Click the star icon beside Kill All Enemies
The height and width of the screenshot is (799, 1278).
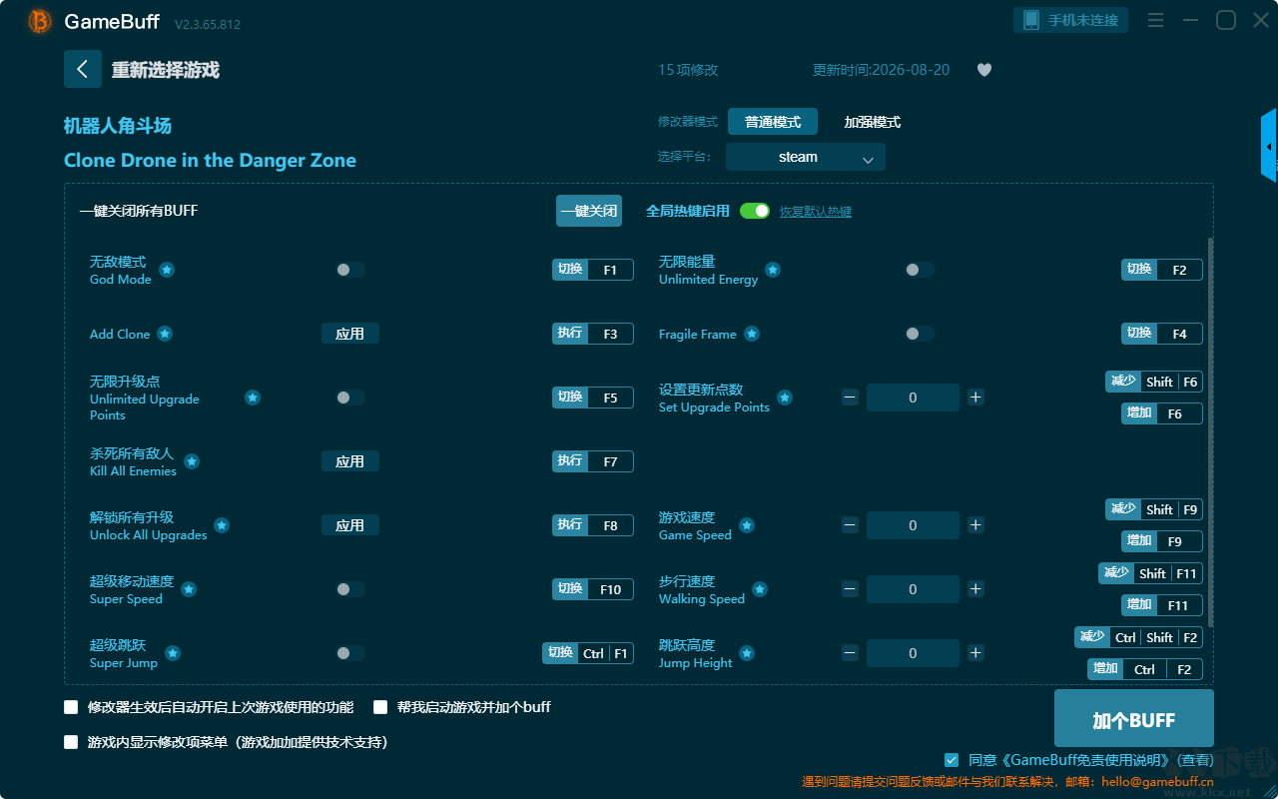click(192, 461)
